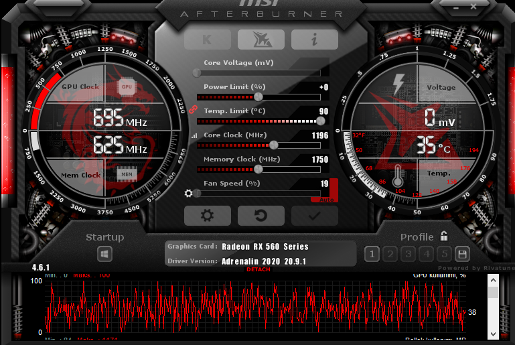The width and height of the screenshot is (515, 345).
Task: Click the Memory Clock slider handle
Action: [259, 169]
